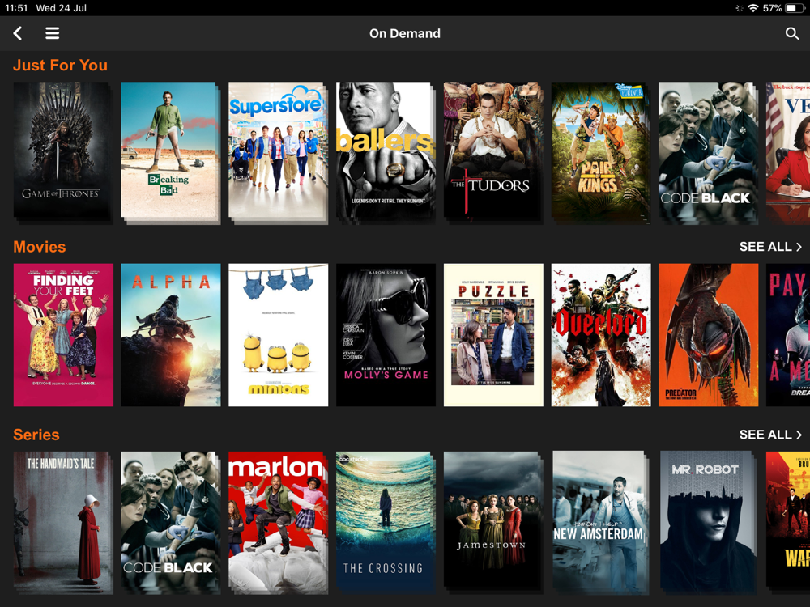Open the Overlord movie poster

click(601, 335)
